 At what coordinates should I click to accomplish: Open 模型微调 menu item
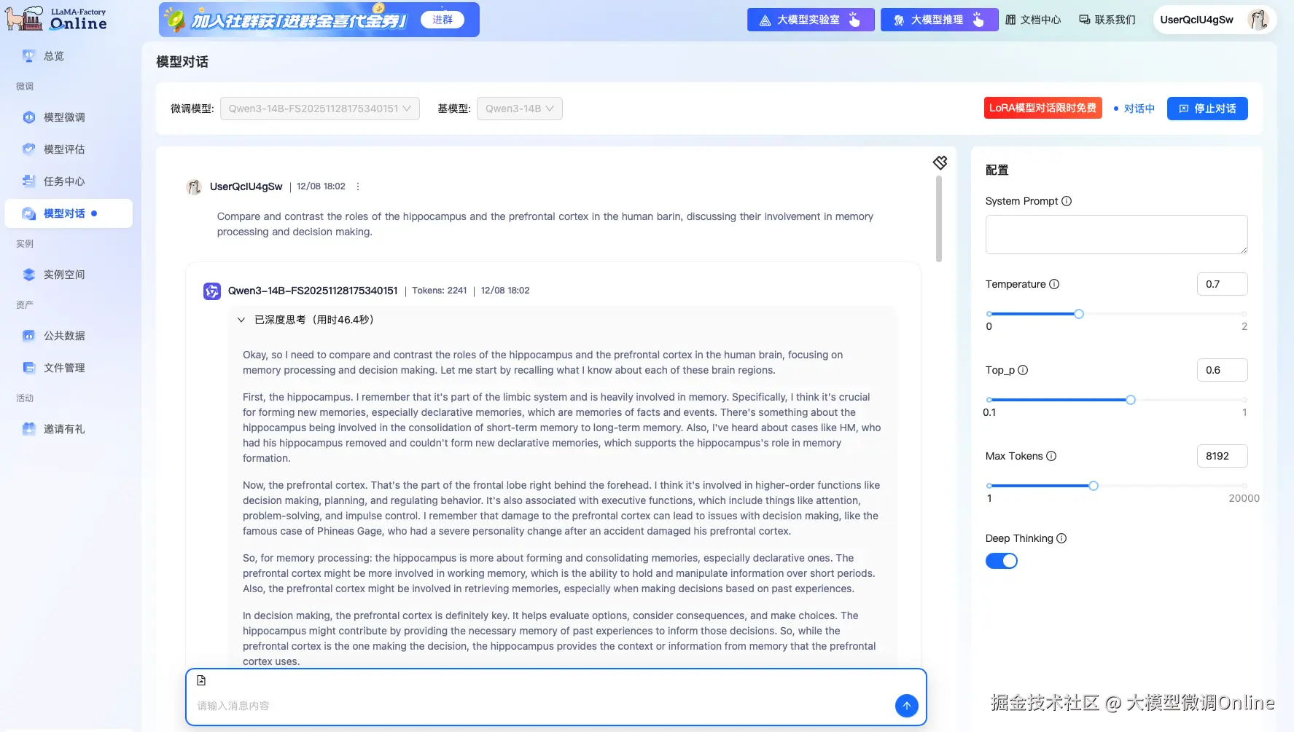pyautogui.click(x=69, y=117)
